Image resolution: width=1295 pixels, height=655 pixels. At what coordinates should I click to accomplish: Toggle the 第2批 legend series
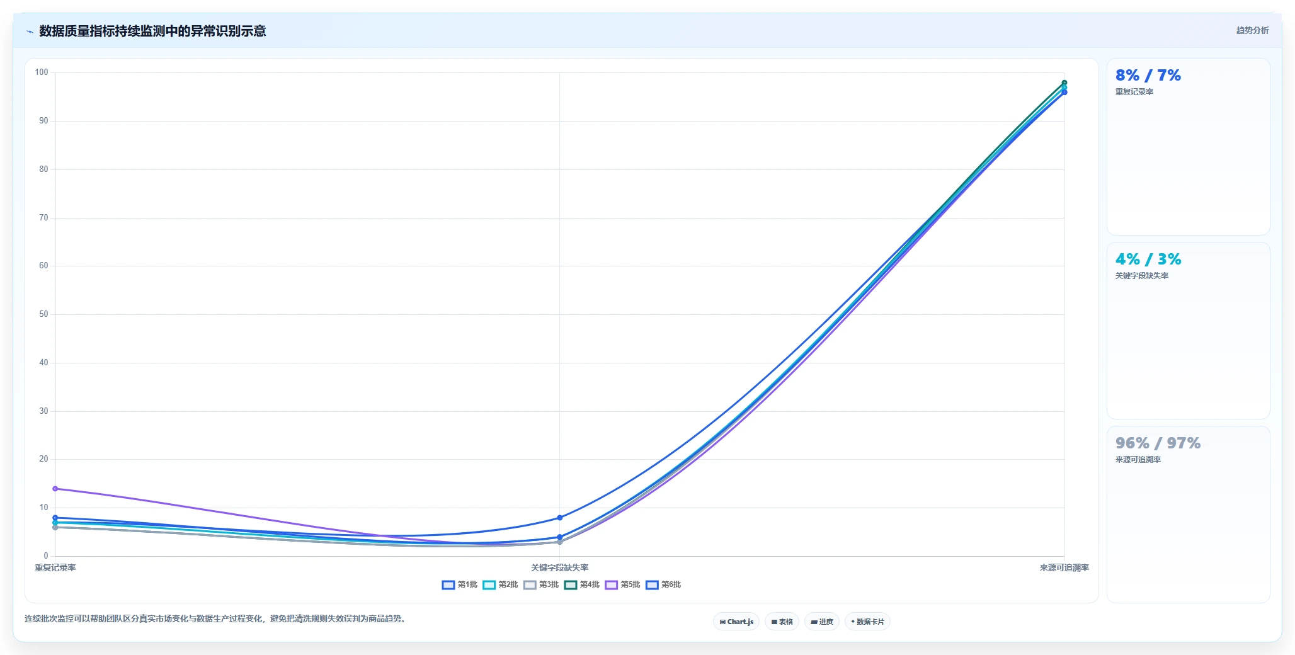pos(501,584)
